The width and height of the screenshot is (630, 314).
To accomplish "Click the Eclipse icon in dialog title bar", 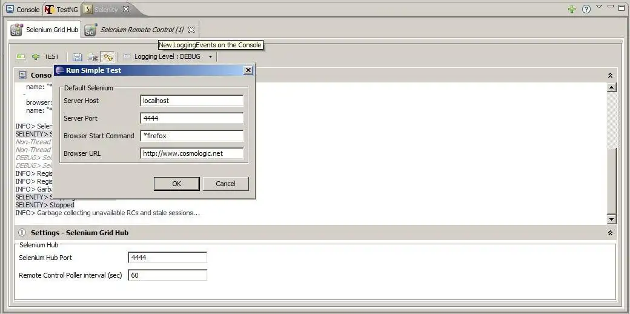I will point(60,70).
